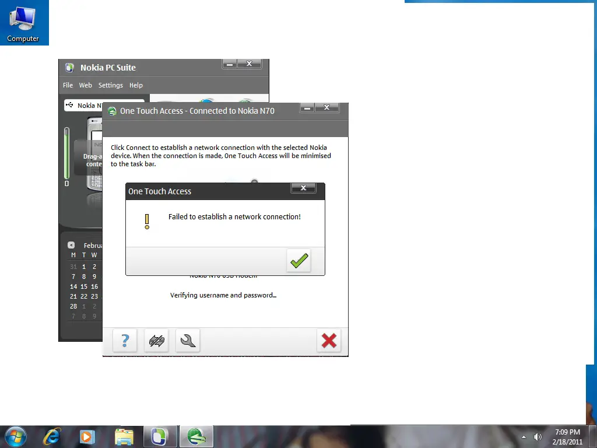Open the volume speaker tray icon
Image resolution: width=597 pixels, height=448 pixels.
point(538,437)
